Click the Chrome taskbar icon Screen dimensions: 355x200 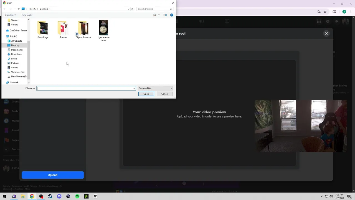coord(32,196)
